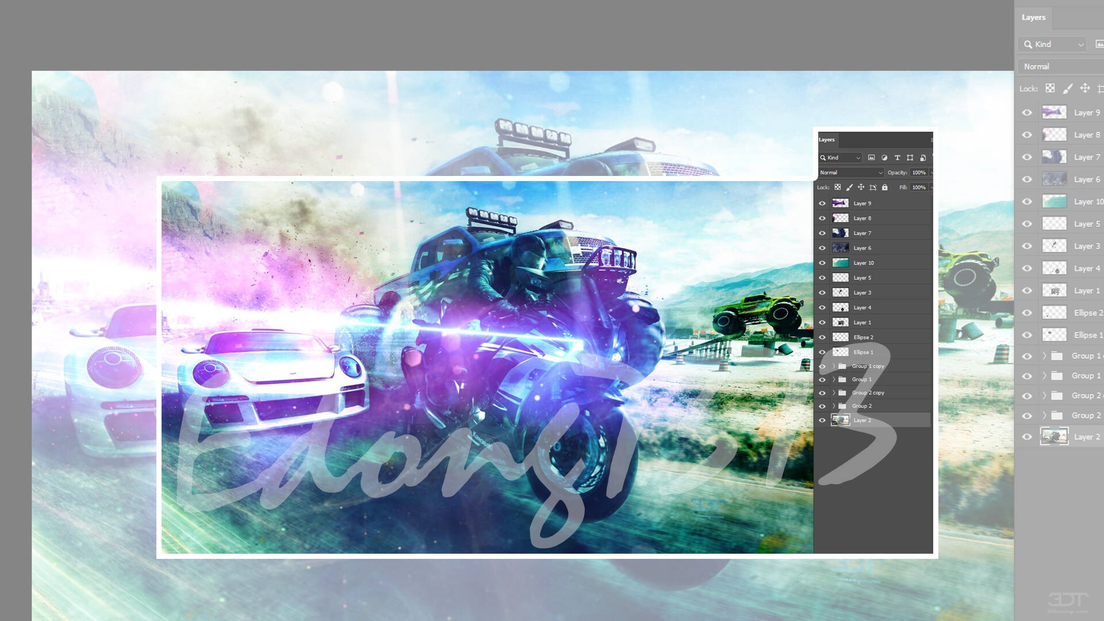This screenshot has width=1104, height=621.
Task: Open Normal blend mode dropdown in inset panel
Action: tap(851, 172)
